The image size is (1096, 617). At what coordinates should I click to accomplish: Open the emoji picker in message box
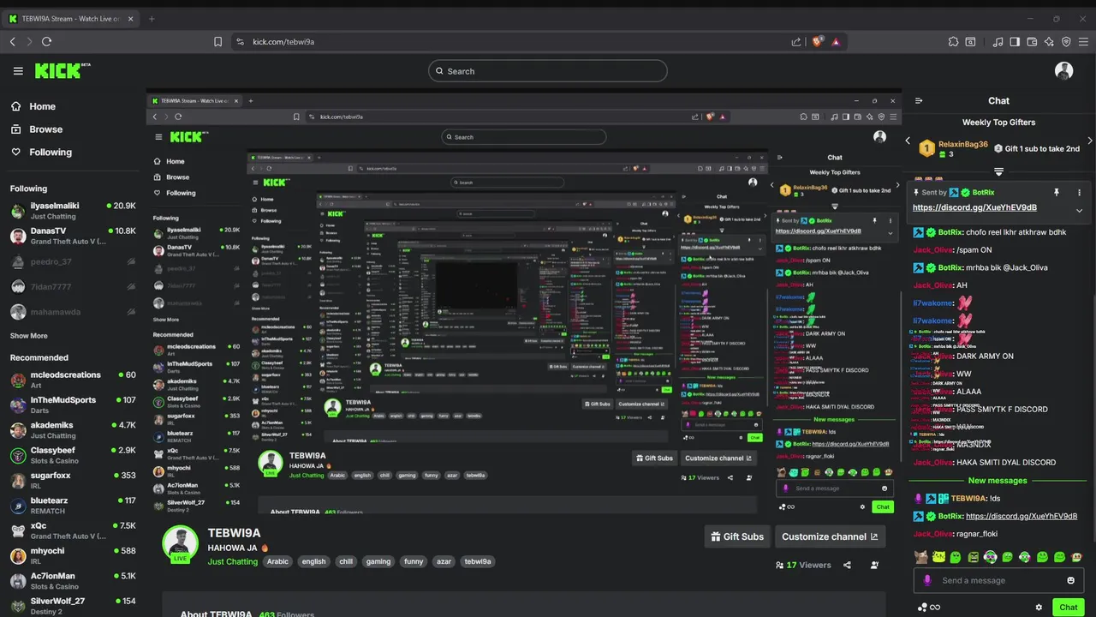click(x=1070, y=580)
